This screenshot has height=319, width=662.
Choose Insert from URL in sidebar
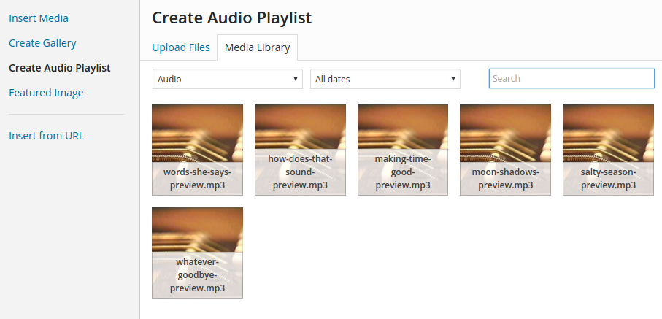click(x=46, y=136)
